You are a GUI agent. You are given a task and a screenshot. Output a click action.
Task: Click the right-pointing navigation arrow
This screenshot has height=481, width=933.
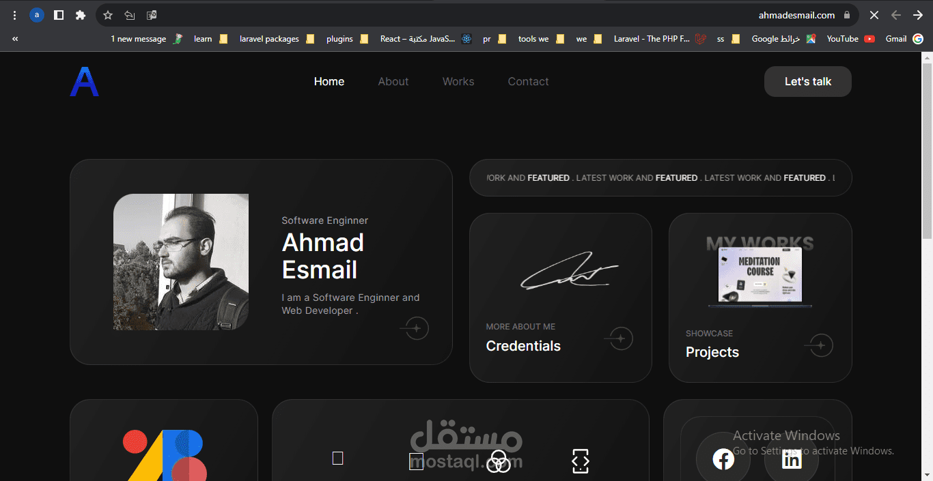tap(918, 15)
